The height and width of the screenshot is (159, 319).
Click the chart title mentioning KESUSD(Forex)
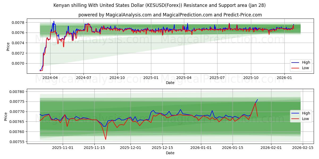(159, 5)
